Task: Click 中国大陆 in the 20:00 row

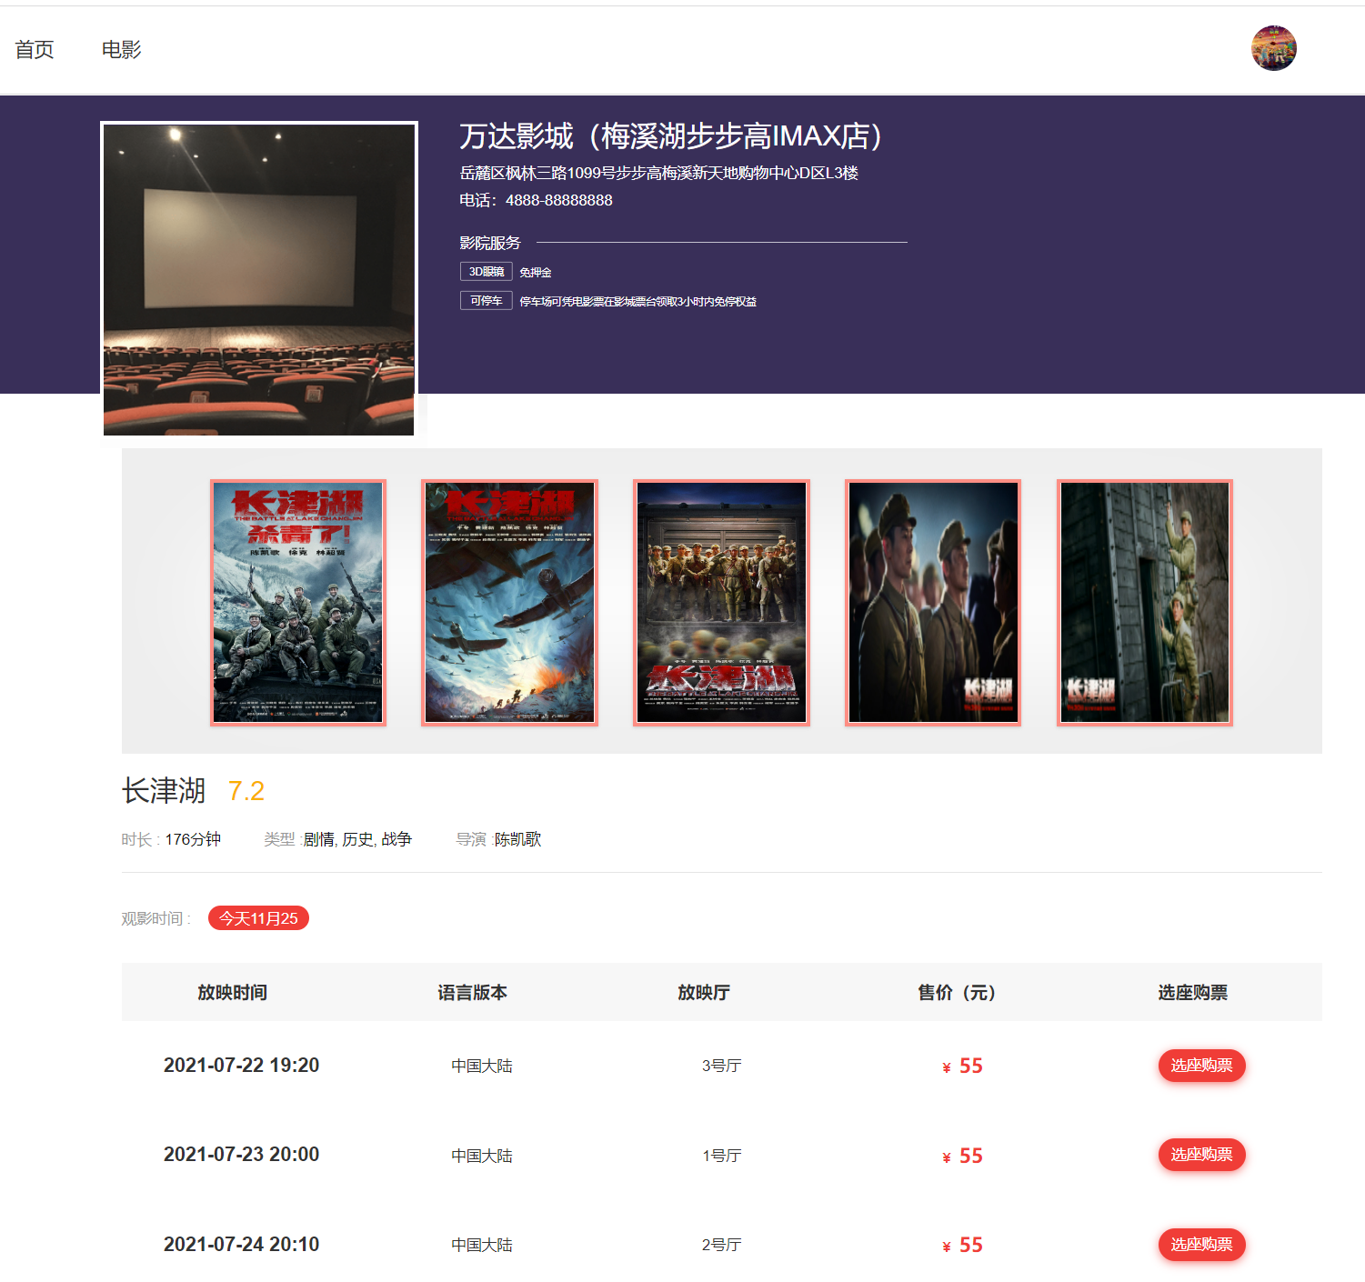Action: [482, 1156]
